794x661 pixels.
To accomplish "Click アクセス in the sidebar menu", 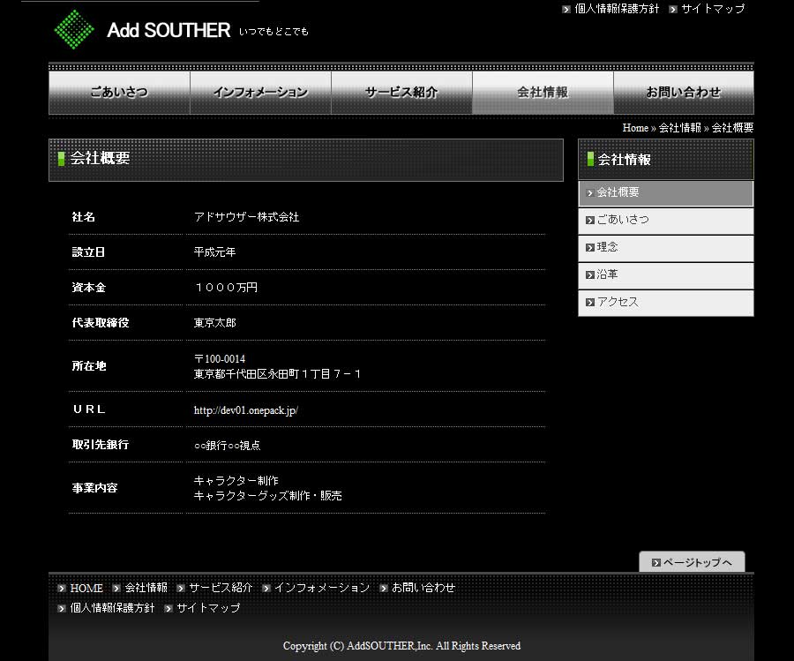I will [665, 303].
